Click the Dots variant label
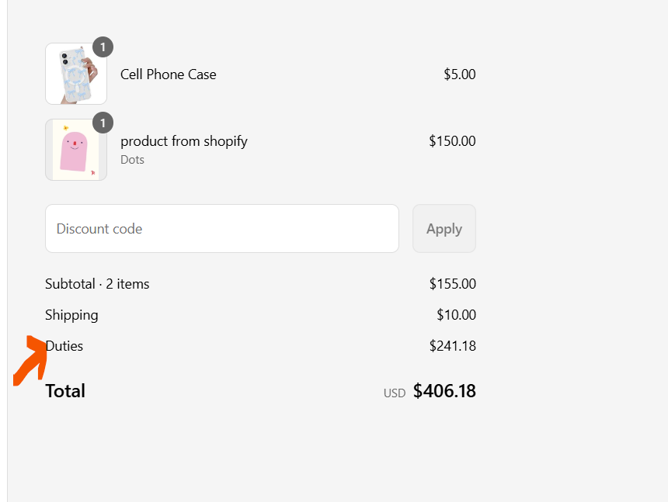668x502 pixels. click(132, 160)
